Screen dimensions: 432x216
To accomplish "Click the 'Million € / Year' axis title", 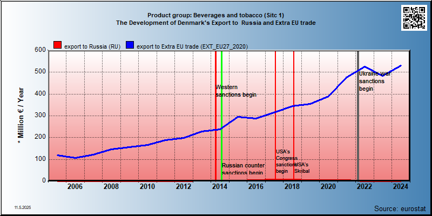I will click(21, 116).
